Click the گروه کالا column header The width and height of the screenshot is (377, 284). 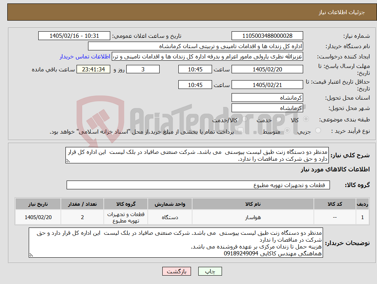[126, 204]
